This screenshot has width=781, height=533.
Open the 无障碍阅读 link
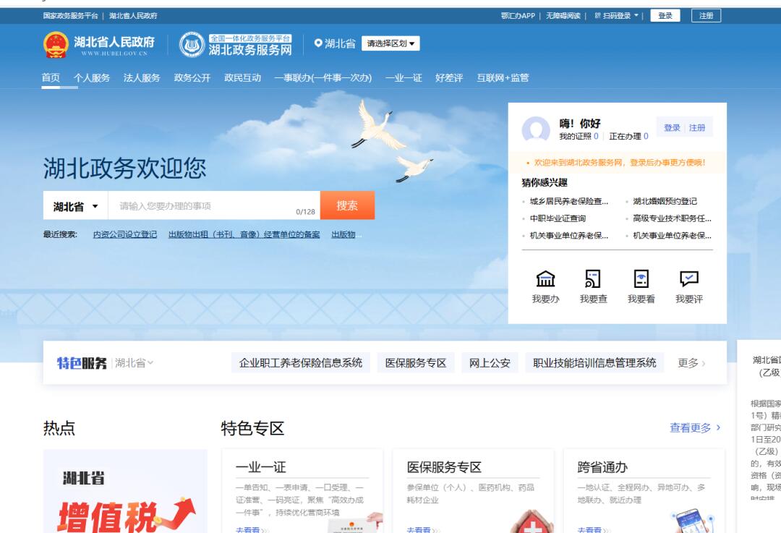pyautogui.click(x=563, y=16)
